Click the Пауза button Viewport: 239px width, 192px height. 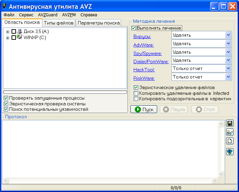[173, 109]
